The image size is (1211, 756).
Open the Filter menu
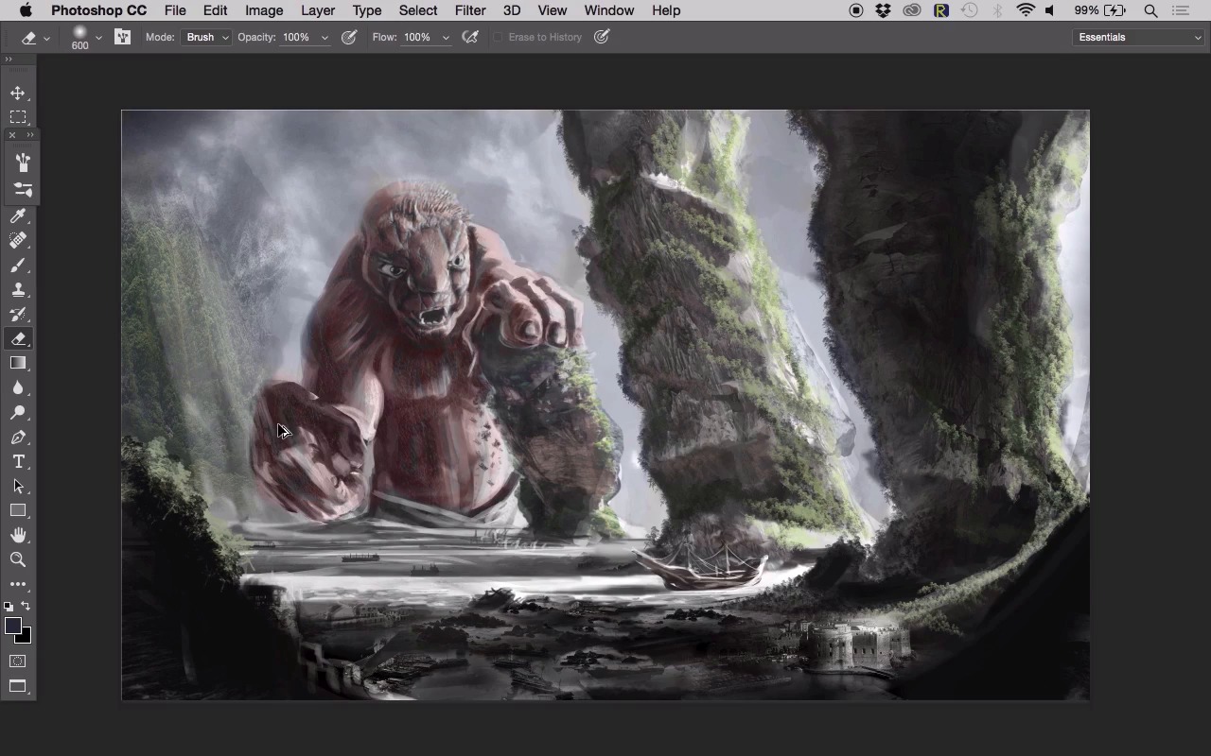[x=469, y=10]
